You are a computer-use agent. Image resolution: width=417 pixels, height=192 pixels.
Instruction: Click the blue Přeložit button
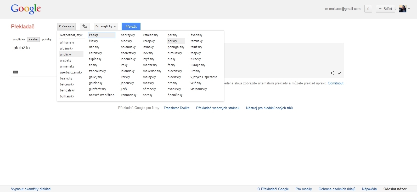click(x=131, y=26)
